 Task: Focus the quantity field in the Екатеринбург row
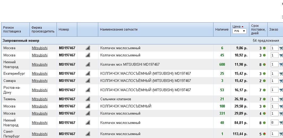[x=274, y=74]
